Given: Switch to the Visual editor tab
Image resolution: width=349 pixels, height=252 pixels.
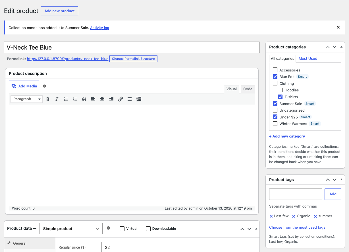Looking at the screenshot, I should 232,89.
